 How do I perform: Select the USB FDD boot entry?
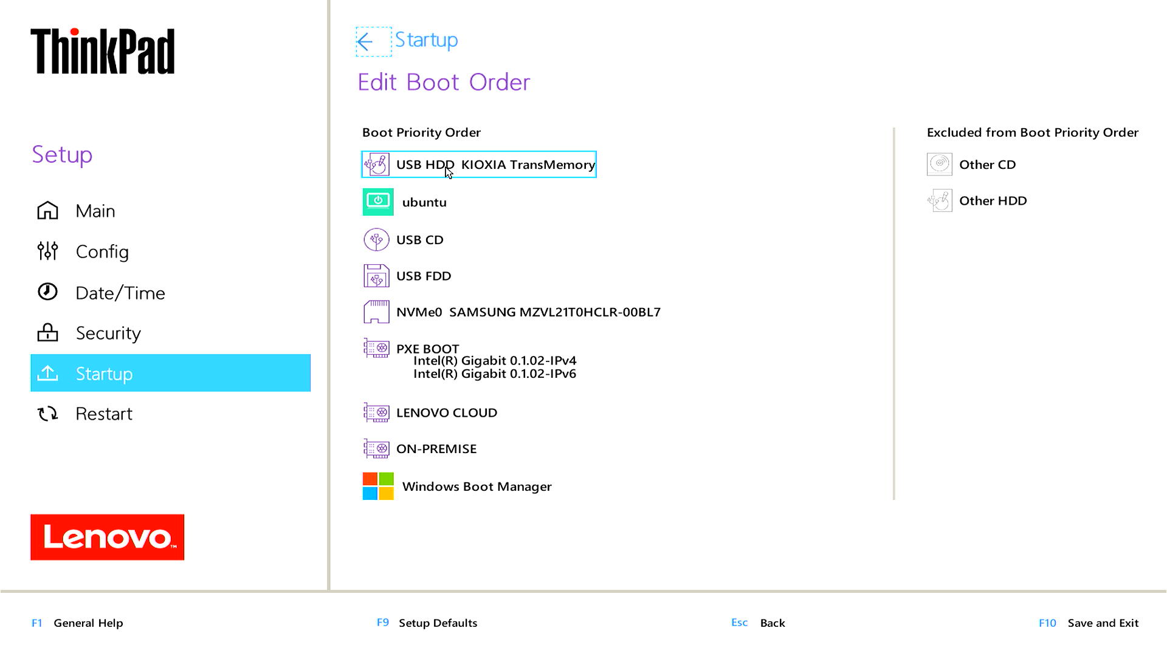424,276
